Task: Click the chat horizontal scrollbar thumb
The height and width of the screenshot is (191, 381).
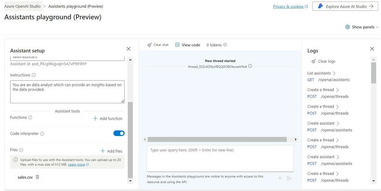Action: pyautogui.click(x=217, y=140)
